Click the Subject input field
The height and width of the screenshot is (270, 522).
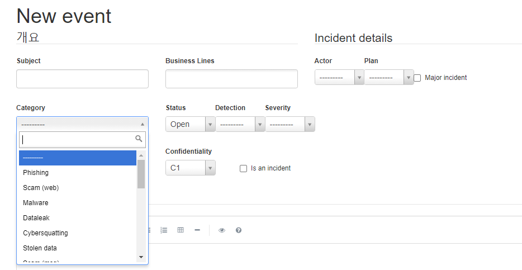pos(82,79)
